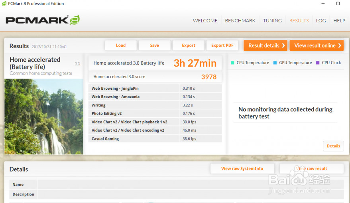Click View result online button

tap(317, 45)
